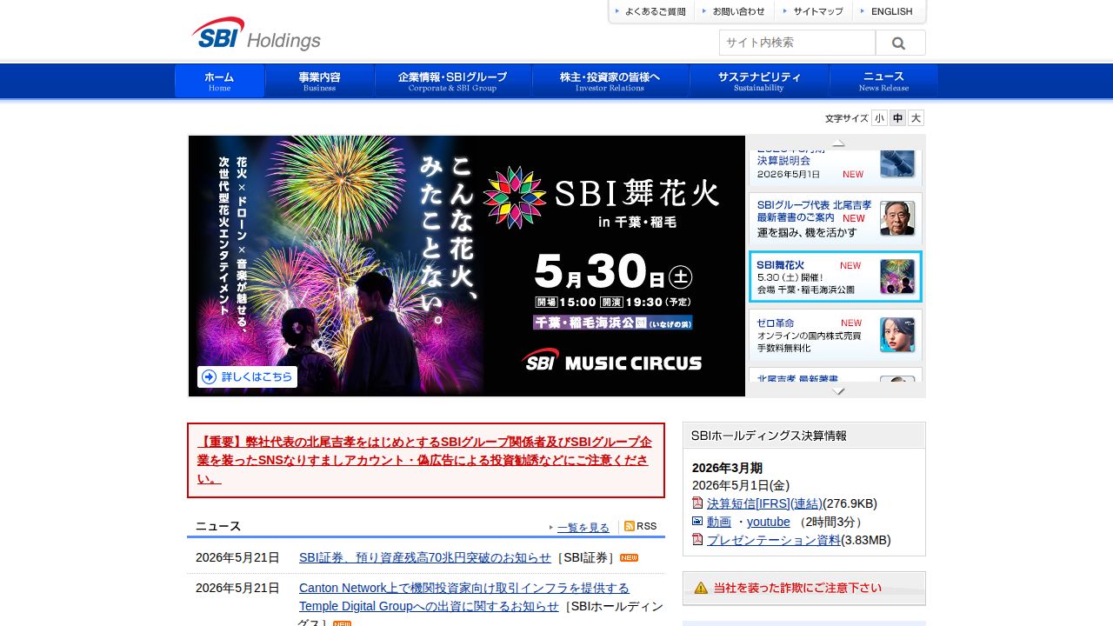Select ゼロ革命 banner thumbnail

coord(836,335)
